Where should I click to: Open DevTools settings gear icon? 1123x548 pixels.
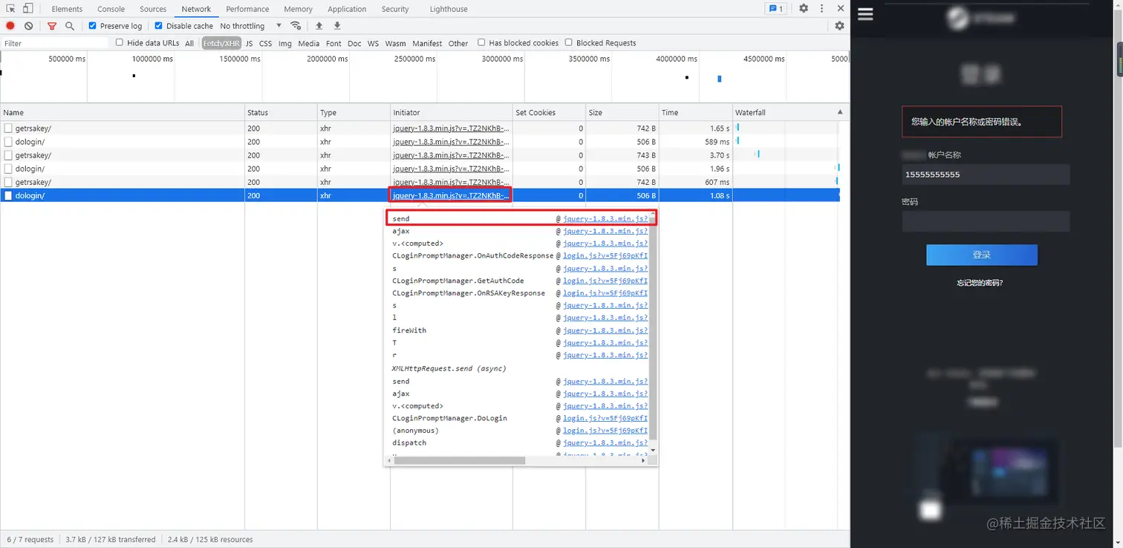coord(804,9)
